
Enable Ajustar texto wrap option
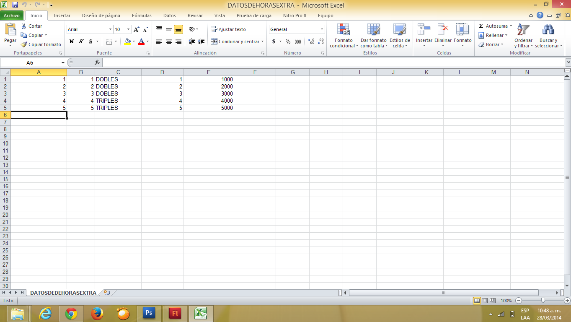(x=228, y=29)
